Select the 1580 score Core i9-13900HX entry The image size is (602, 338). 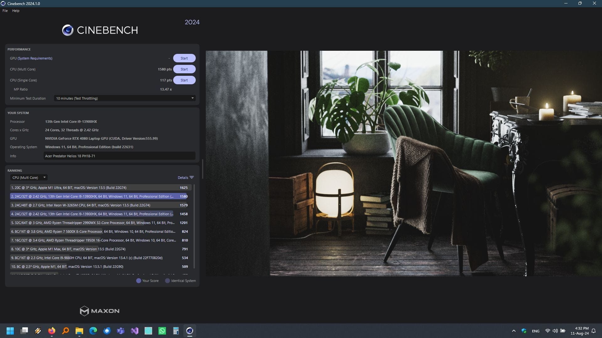pos(99,196)
